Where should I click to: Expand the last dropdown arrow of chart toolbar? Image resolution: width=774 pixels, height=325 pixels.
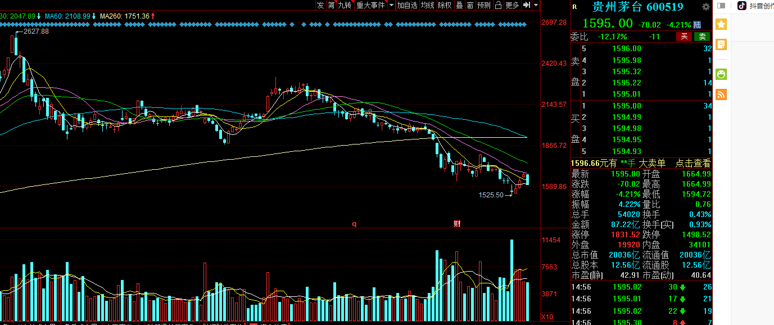tap(536, 5)
